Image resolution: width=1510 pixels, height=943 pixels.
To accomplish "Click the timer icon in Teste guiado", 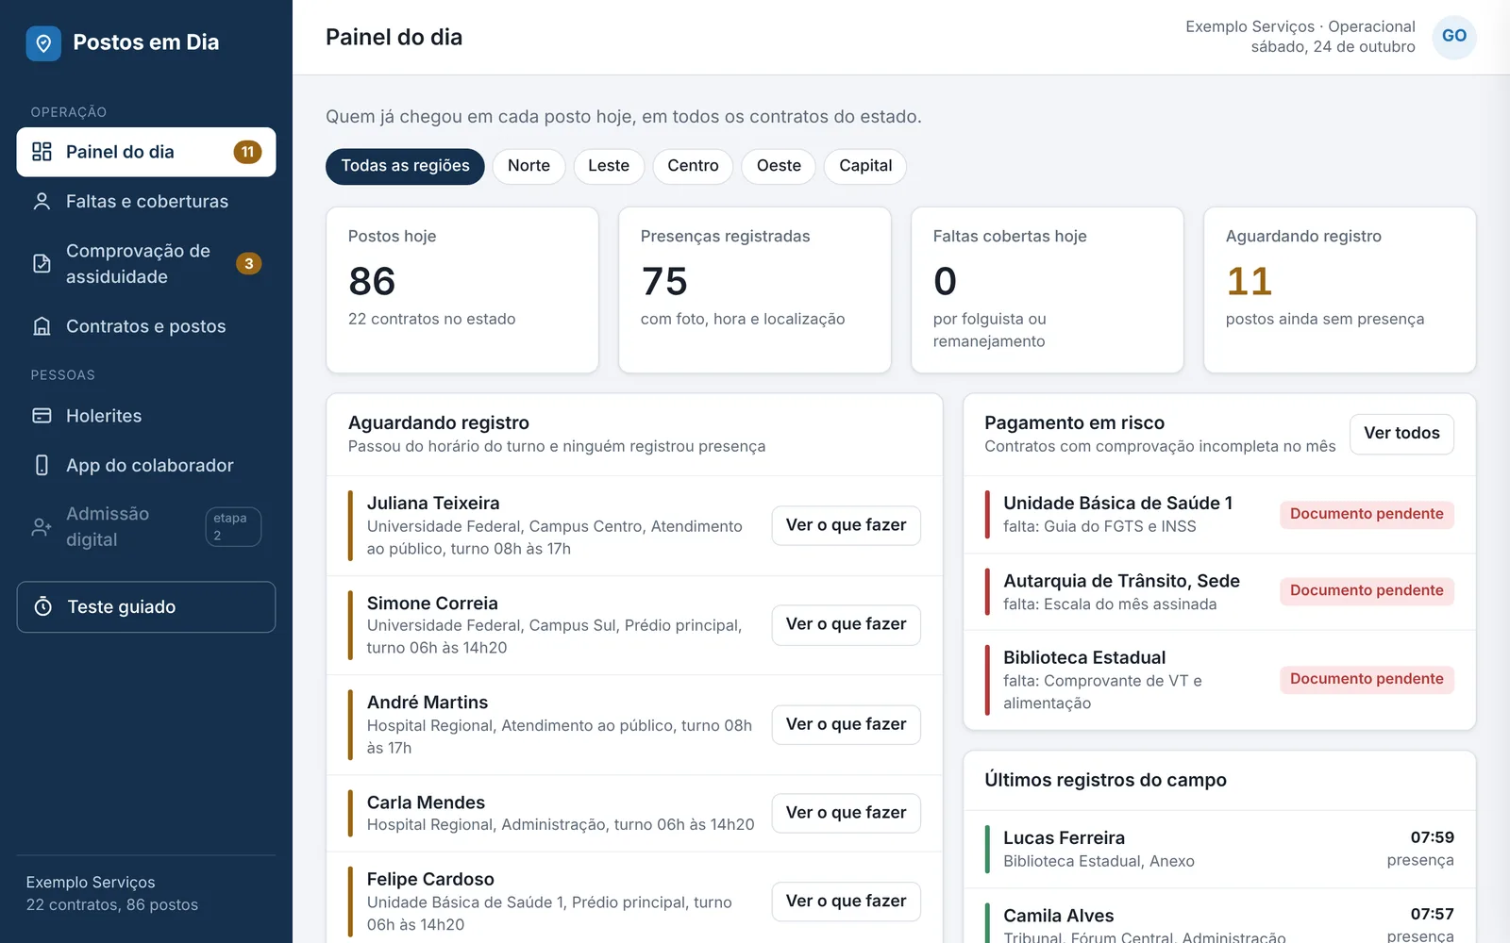I will tap(43, 606).
